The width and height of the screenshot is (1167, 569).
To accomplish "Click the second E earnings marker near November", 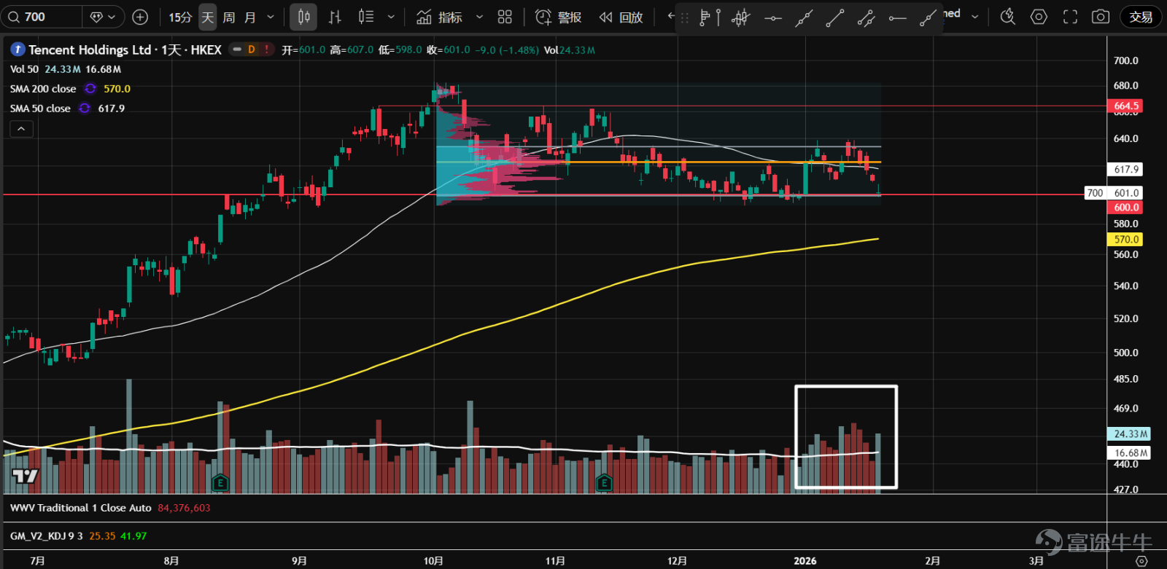I will point(603,482).
